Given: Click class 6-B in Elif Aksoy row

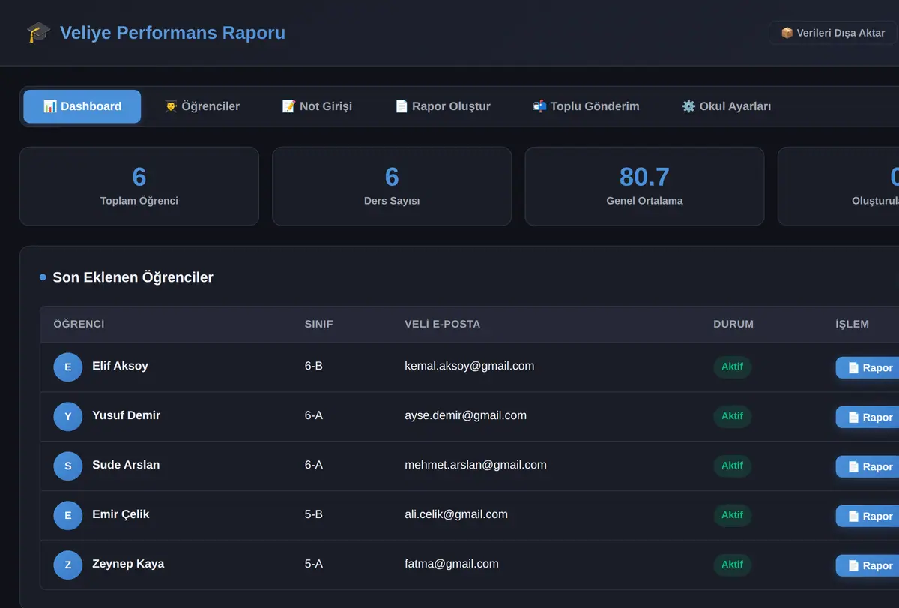Looking at the screenshot, I should (x=314, y=366).
